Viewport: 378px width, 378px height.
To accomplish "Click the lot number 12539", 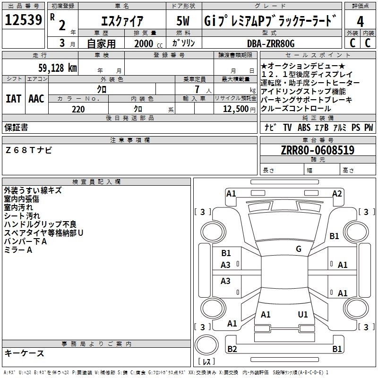I will (x=23, y=20).
